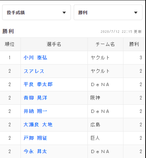Click the arrow icon on 投手成績 dropdown
The width and height of the screenshot is (146, 158).
click(64, 13)
